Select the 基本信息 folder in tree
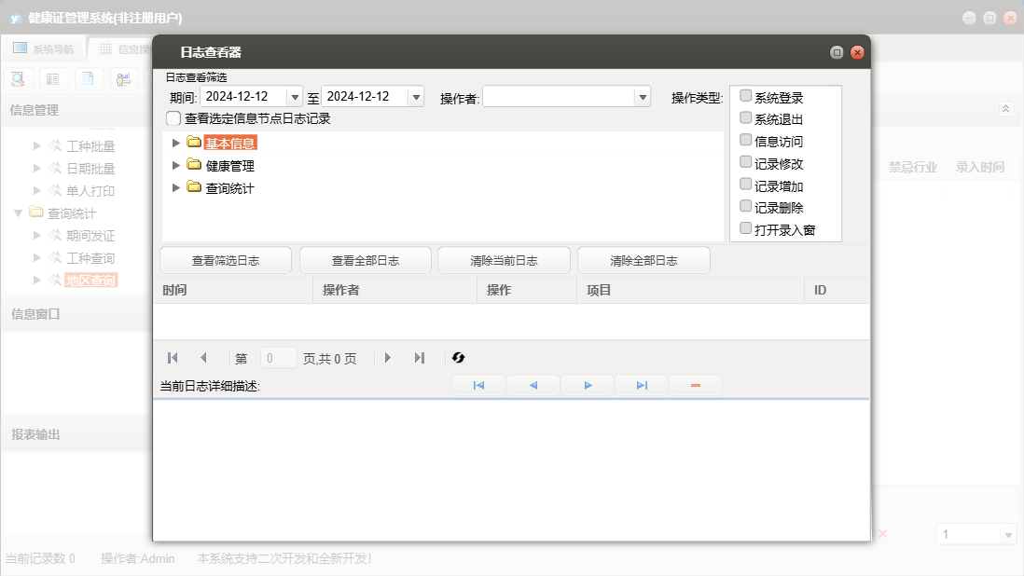This screenshot has height=576, width=1024. tap(229, 143)
